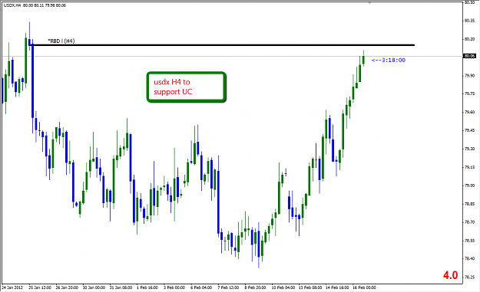Click the 24 Jan 2012 date label

tap(12, 287)
